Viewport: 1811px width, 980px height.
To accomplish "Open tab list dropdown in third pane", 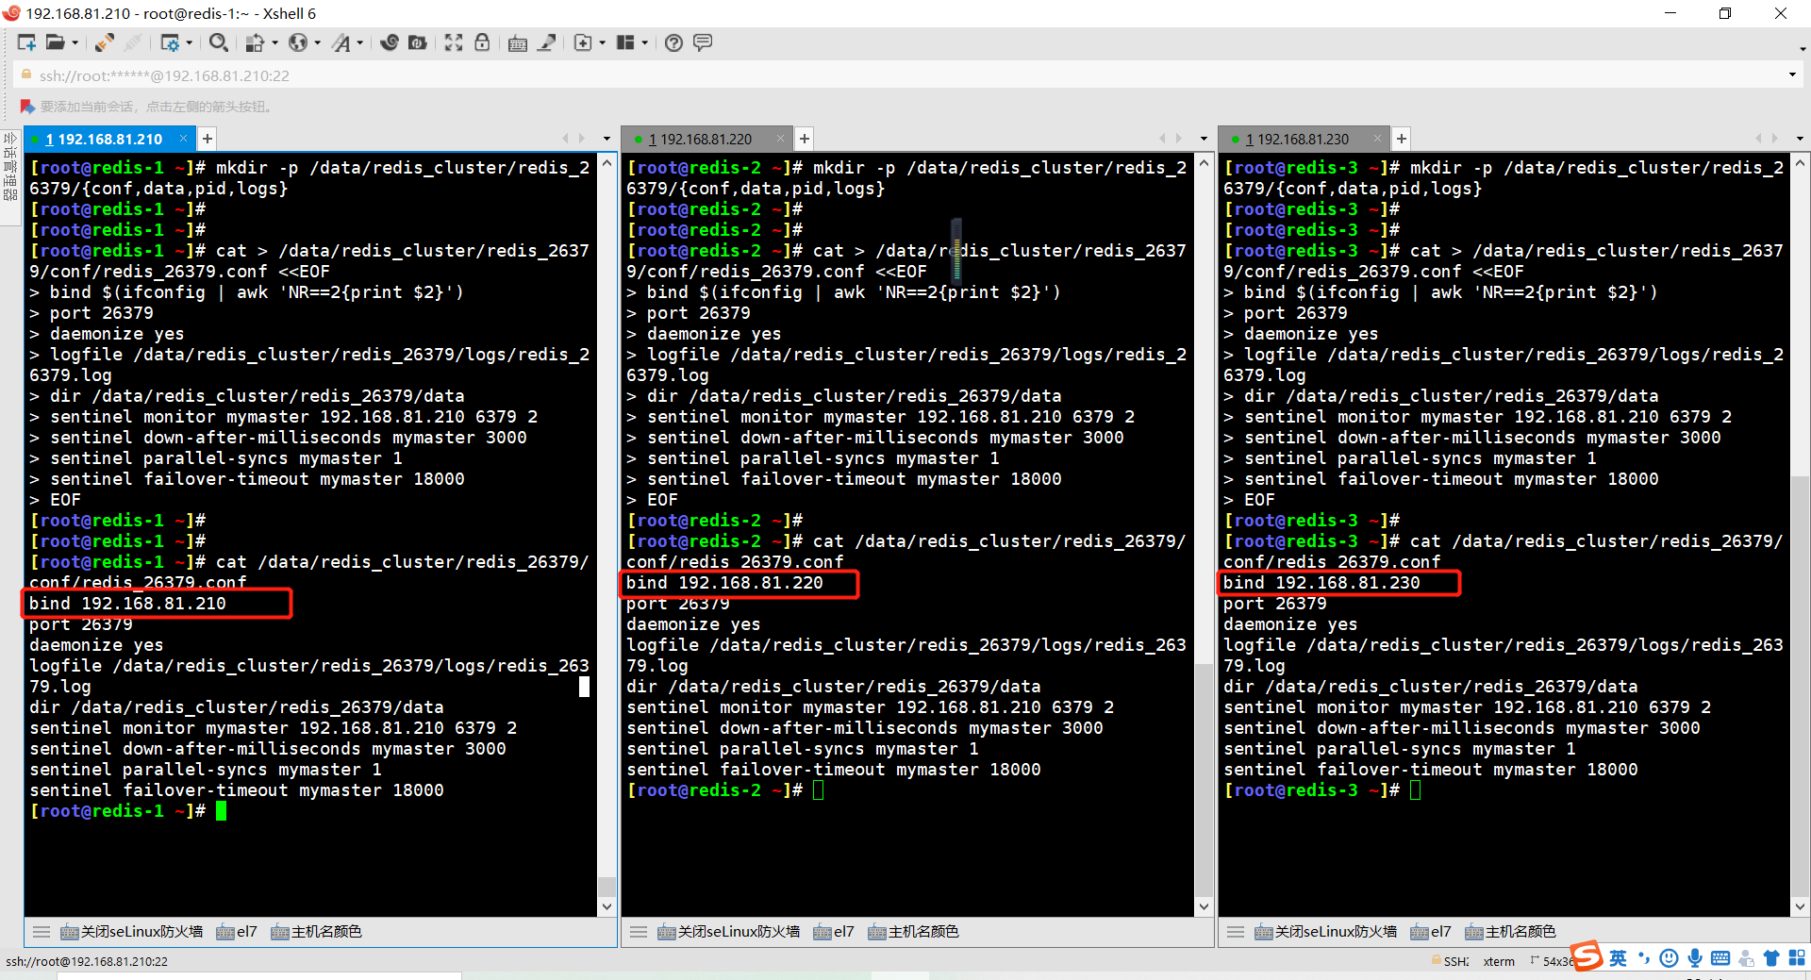I will click(1800, 139).
